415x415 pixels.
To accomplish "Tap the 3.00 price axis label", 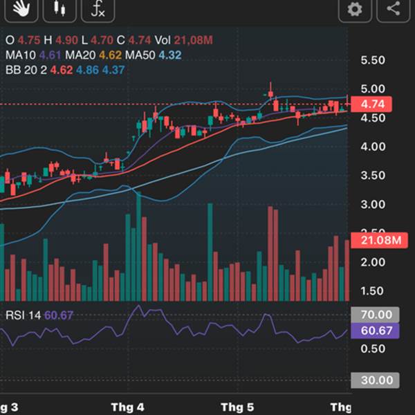I will [x=373, y=205].
